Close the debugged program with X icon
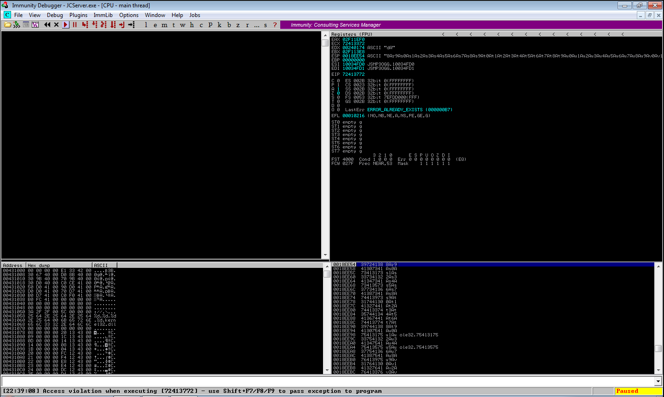Screen dimensions: 664x397 coord(56,25)
